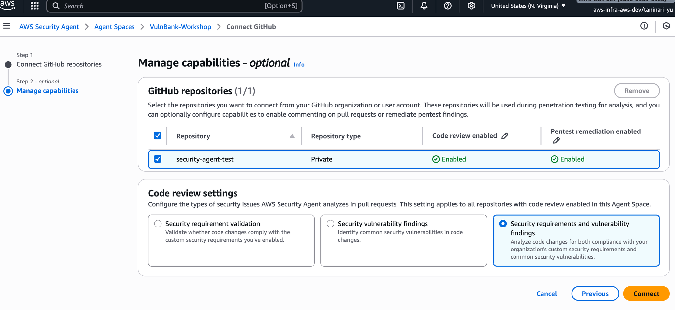Uncheck the security-agent-test repository checkbox

(x=158, y=159)
